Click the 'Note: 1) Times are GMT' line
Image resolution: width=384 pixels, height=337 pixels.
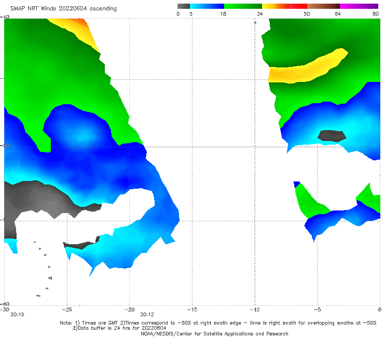coord(218,323)
